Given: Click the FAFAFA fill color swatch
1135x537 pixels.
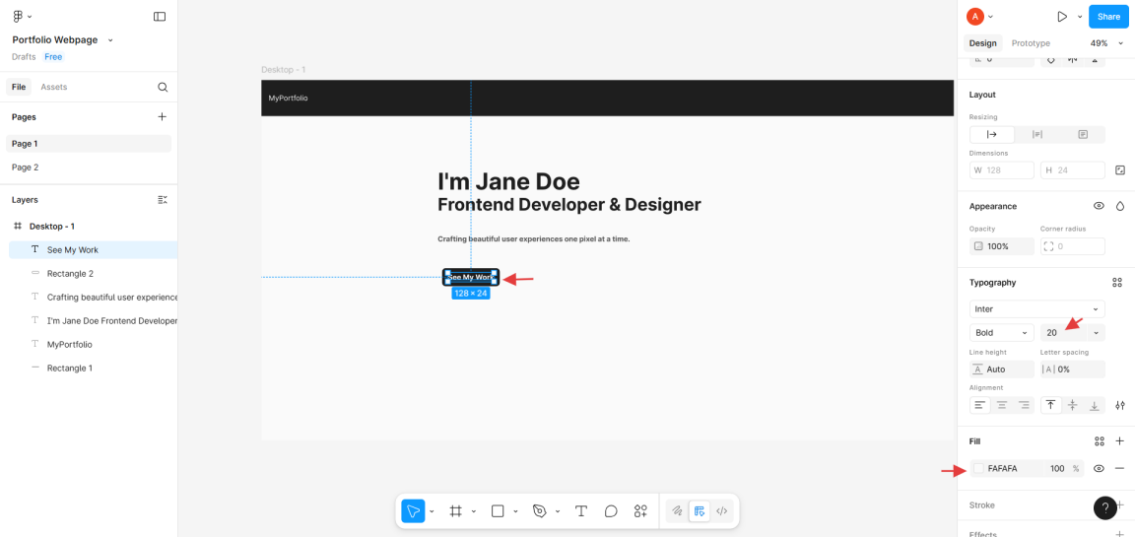Looking at the screenshot, I should (978, 469).
